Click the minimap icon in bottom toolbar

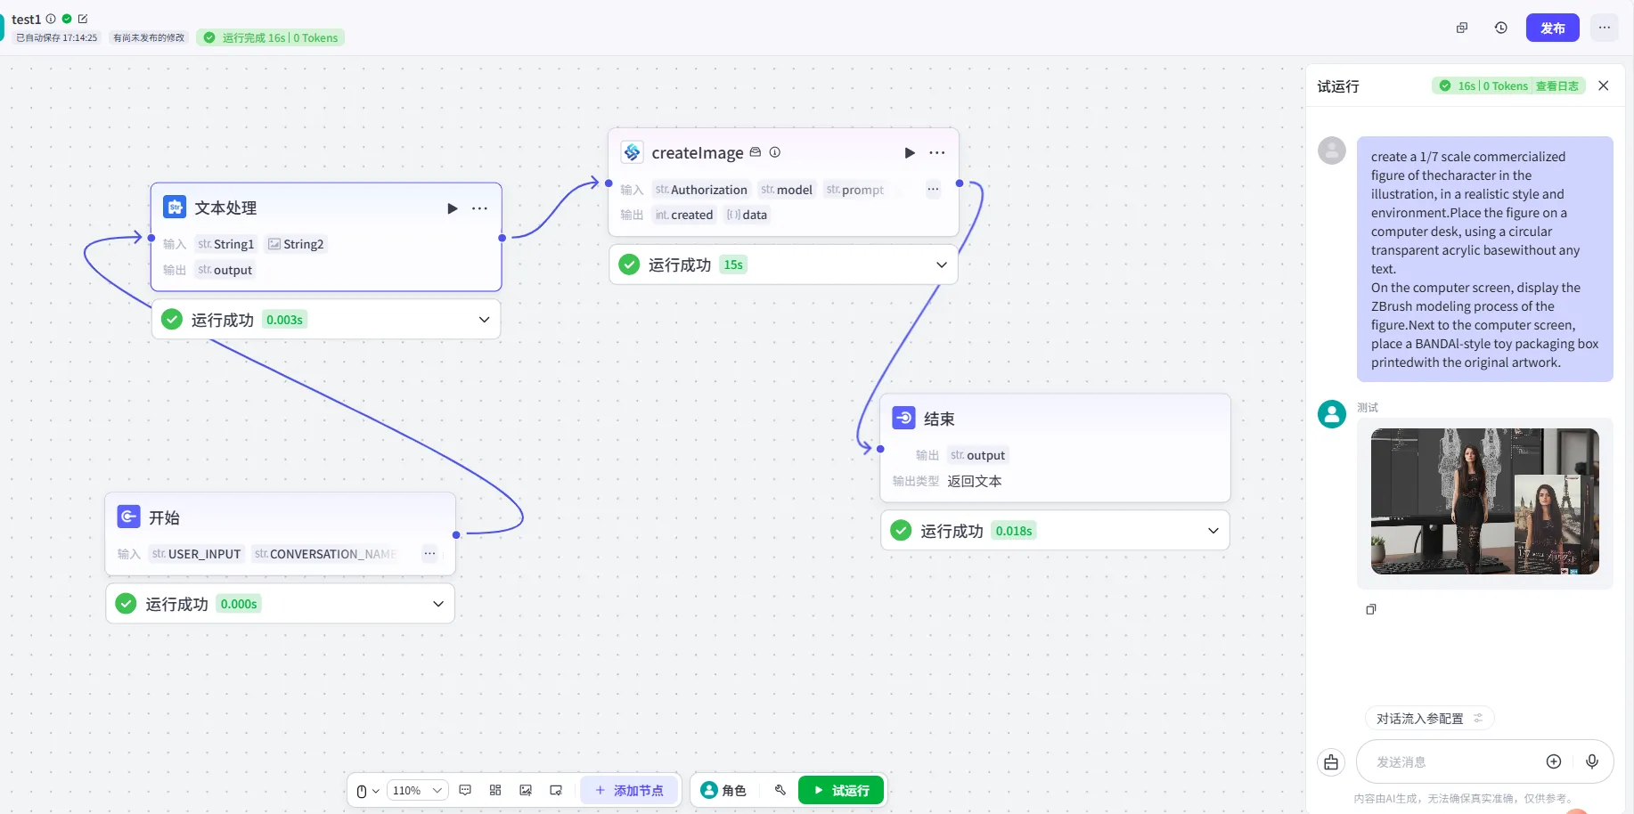click(556, 790)
